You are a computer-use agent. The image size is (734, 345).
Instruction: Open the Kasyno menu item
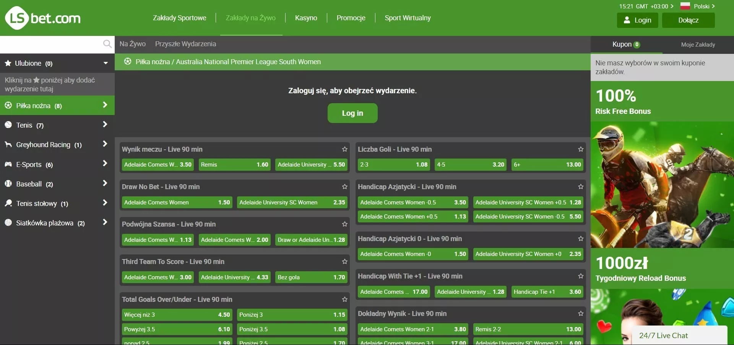(x=306, y=18)
